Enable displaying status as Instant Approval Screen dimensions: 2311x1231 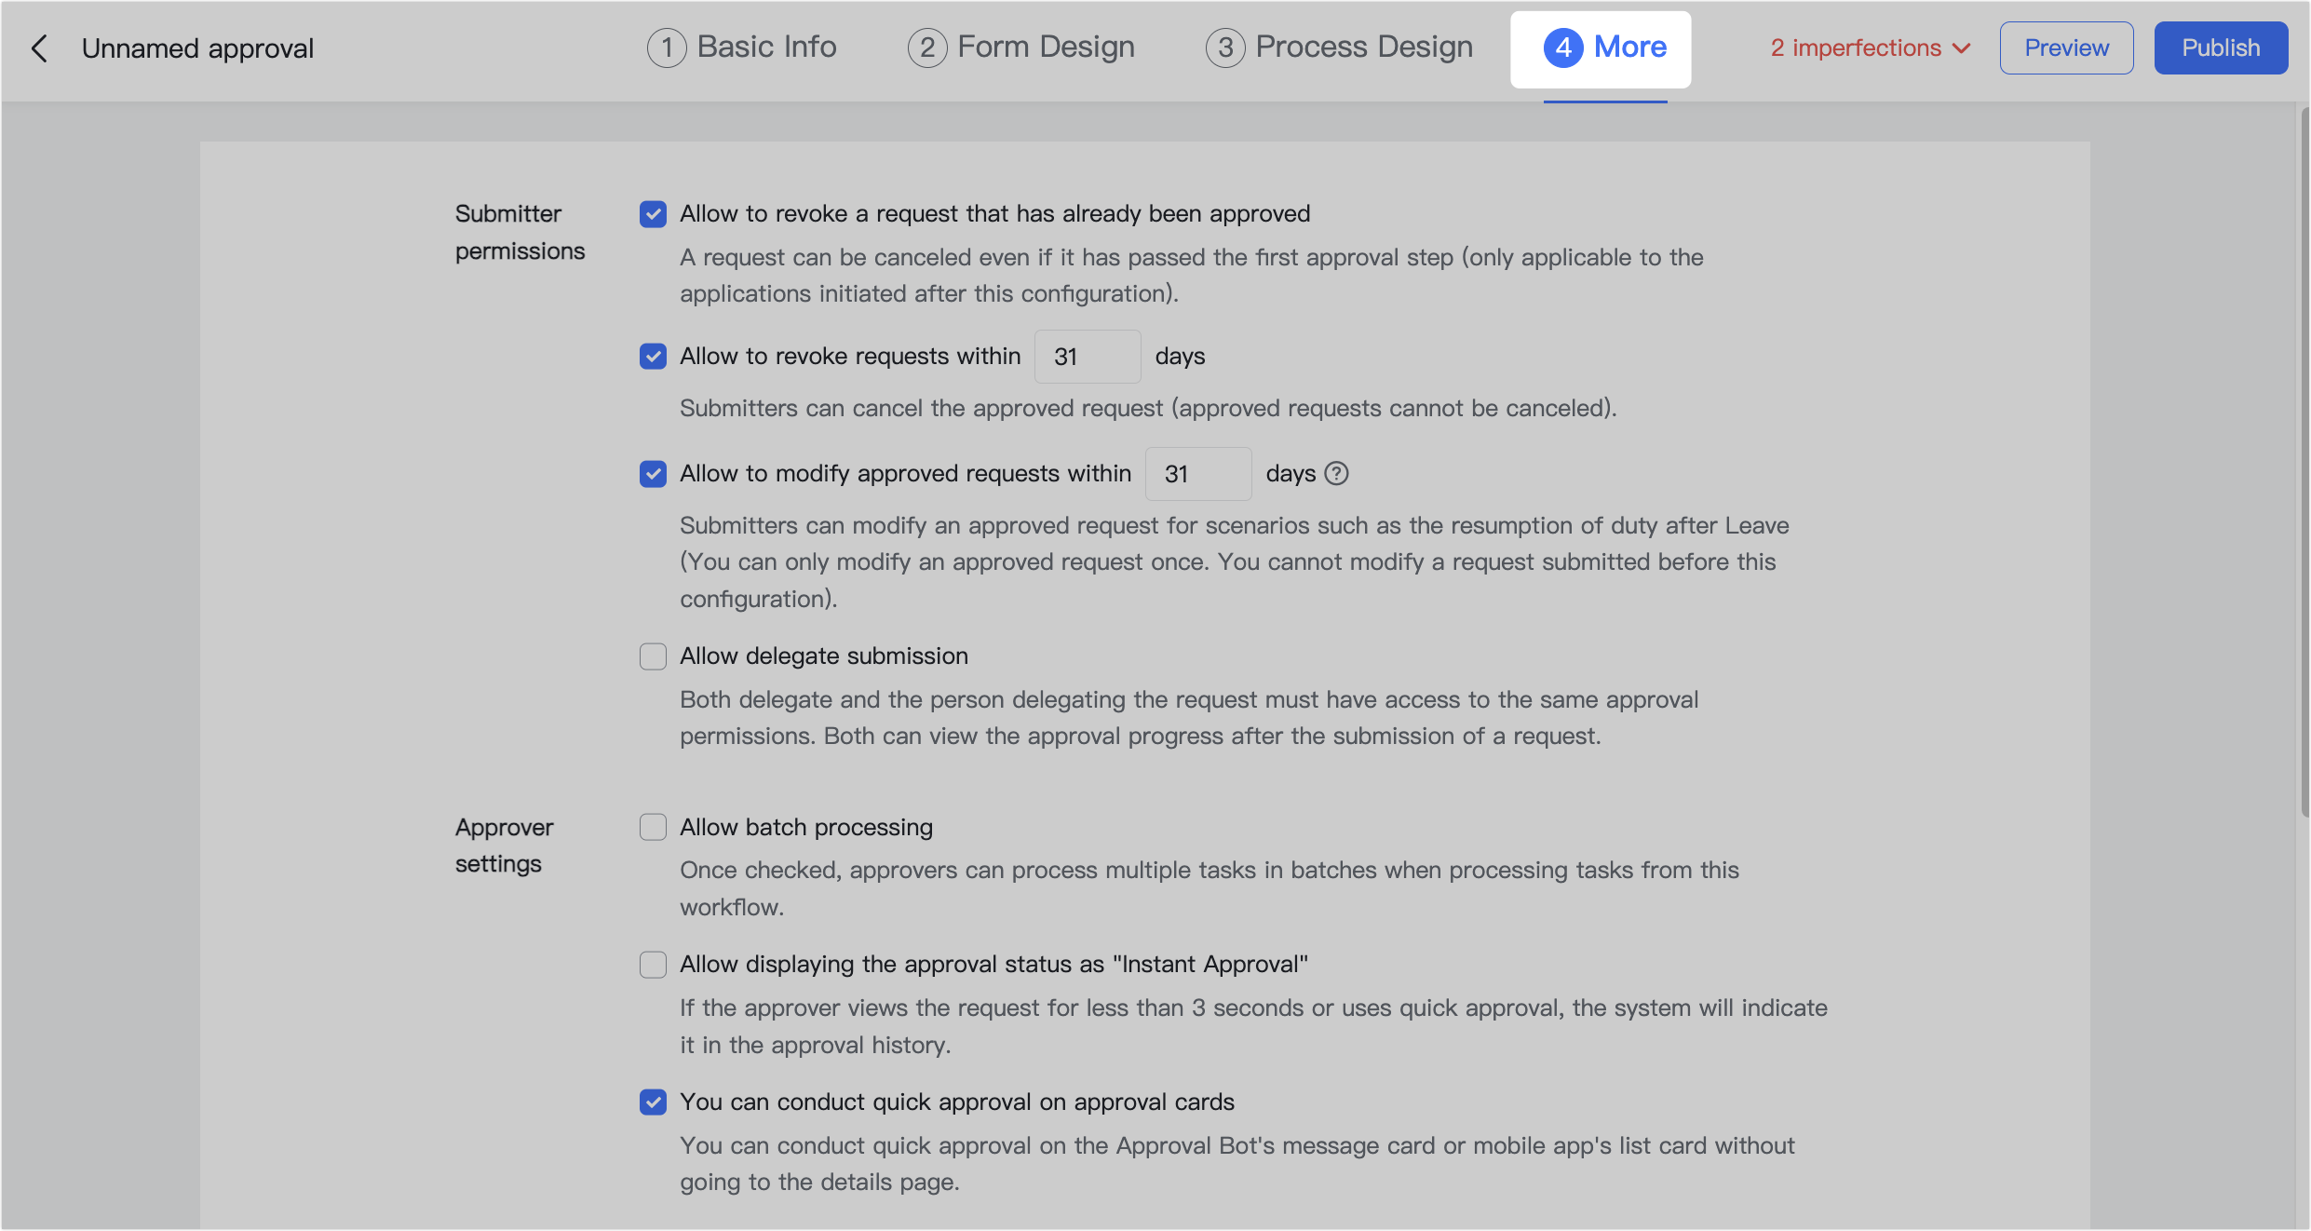(653, 964)
